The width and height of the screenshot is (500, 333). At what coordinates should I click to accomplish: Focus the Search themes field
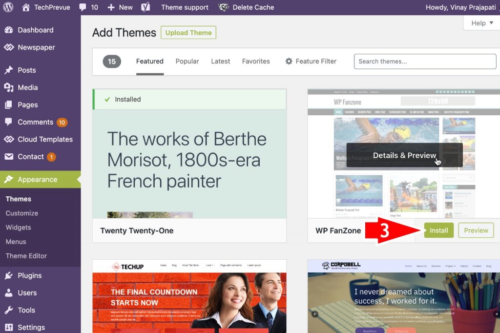tap(425, 61)
